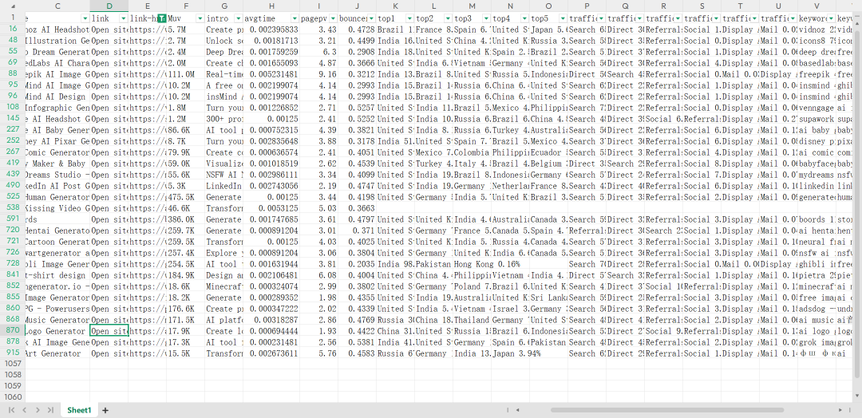Select the 'avgtime' header cell
Screen dimensions: 862x418
(x=271, y=18)
